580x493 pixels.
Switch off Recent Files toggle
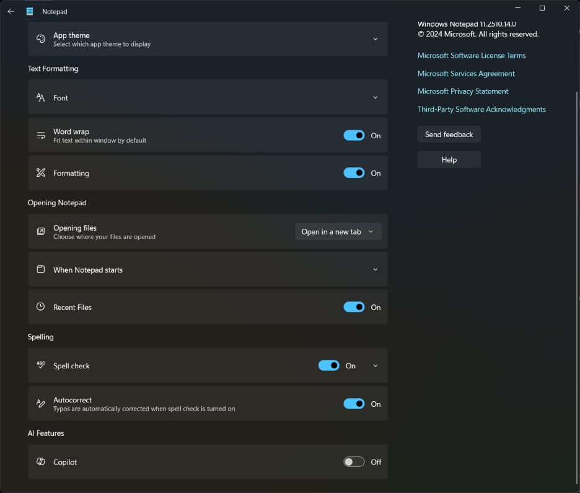click(x=354, y=307)
